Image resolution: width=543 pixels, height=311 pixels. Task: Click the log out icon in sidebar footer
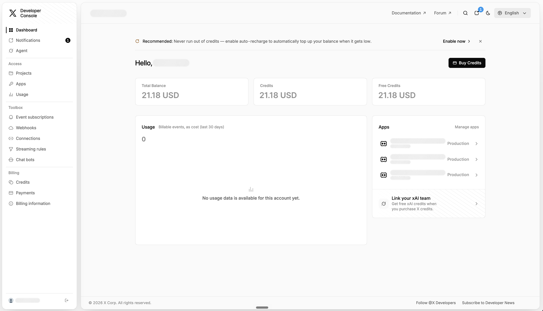click(x=67, y=300)
